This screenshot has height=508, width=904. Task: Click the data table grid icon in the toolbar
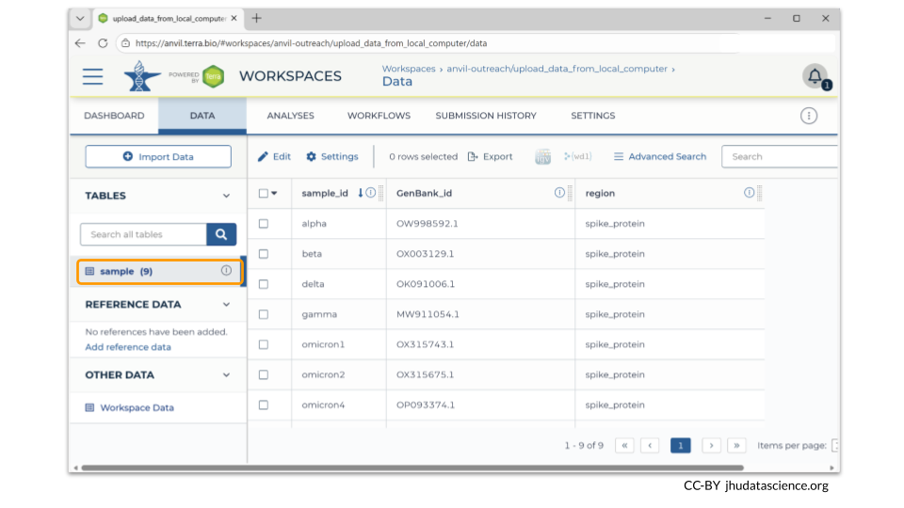542,157
